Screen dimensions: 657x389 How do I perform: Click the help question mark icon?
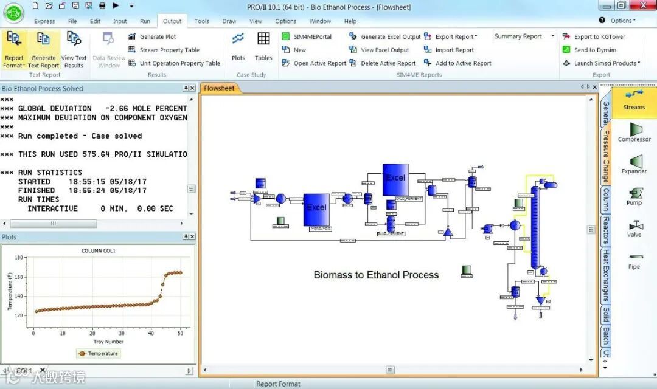click(x=602, y=20)
